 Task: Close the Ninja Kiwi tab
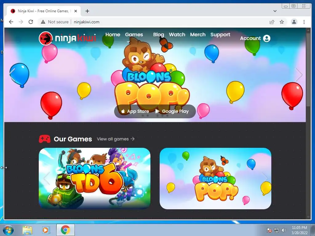(76, 11)
